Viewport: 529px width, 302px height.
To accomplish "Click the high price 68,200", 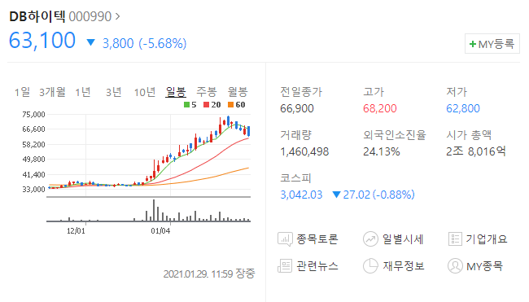I will (380, 108).
